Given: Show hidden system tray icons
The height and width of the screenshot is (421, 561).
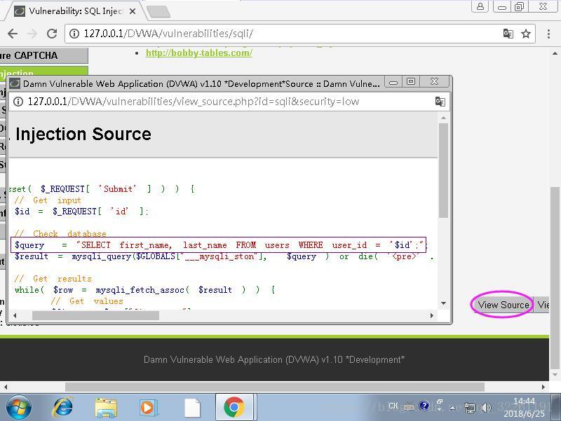Looking at the screenshot, I should 452,408.
